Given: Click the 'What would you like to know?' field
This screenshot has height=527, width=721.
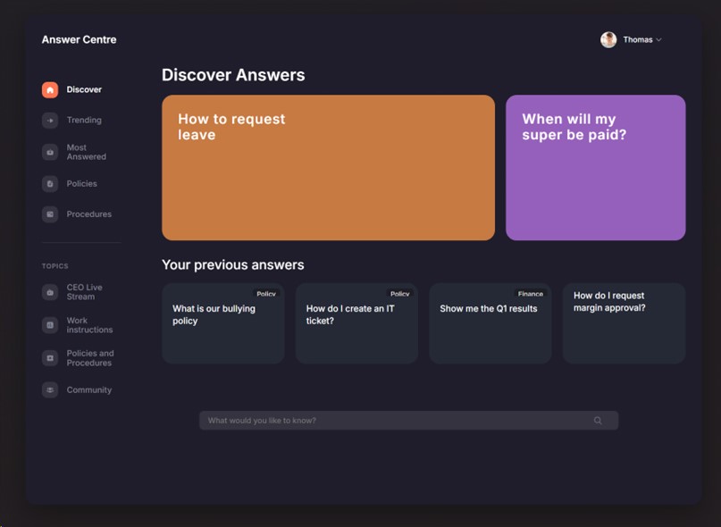Looking at the screenshot, I should point(393,421).
